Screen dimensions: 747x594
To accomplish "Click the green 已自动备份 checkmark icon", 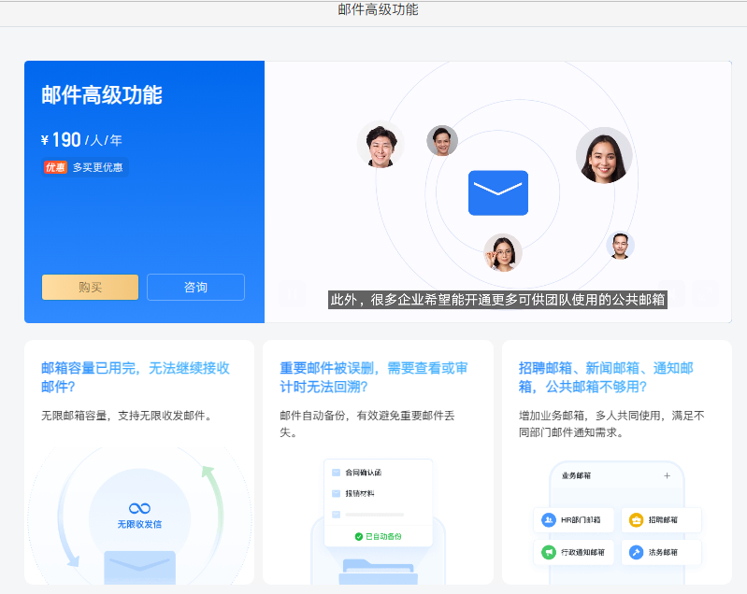I will tap(359, 536).
